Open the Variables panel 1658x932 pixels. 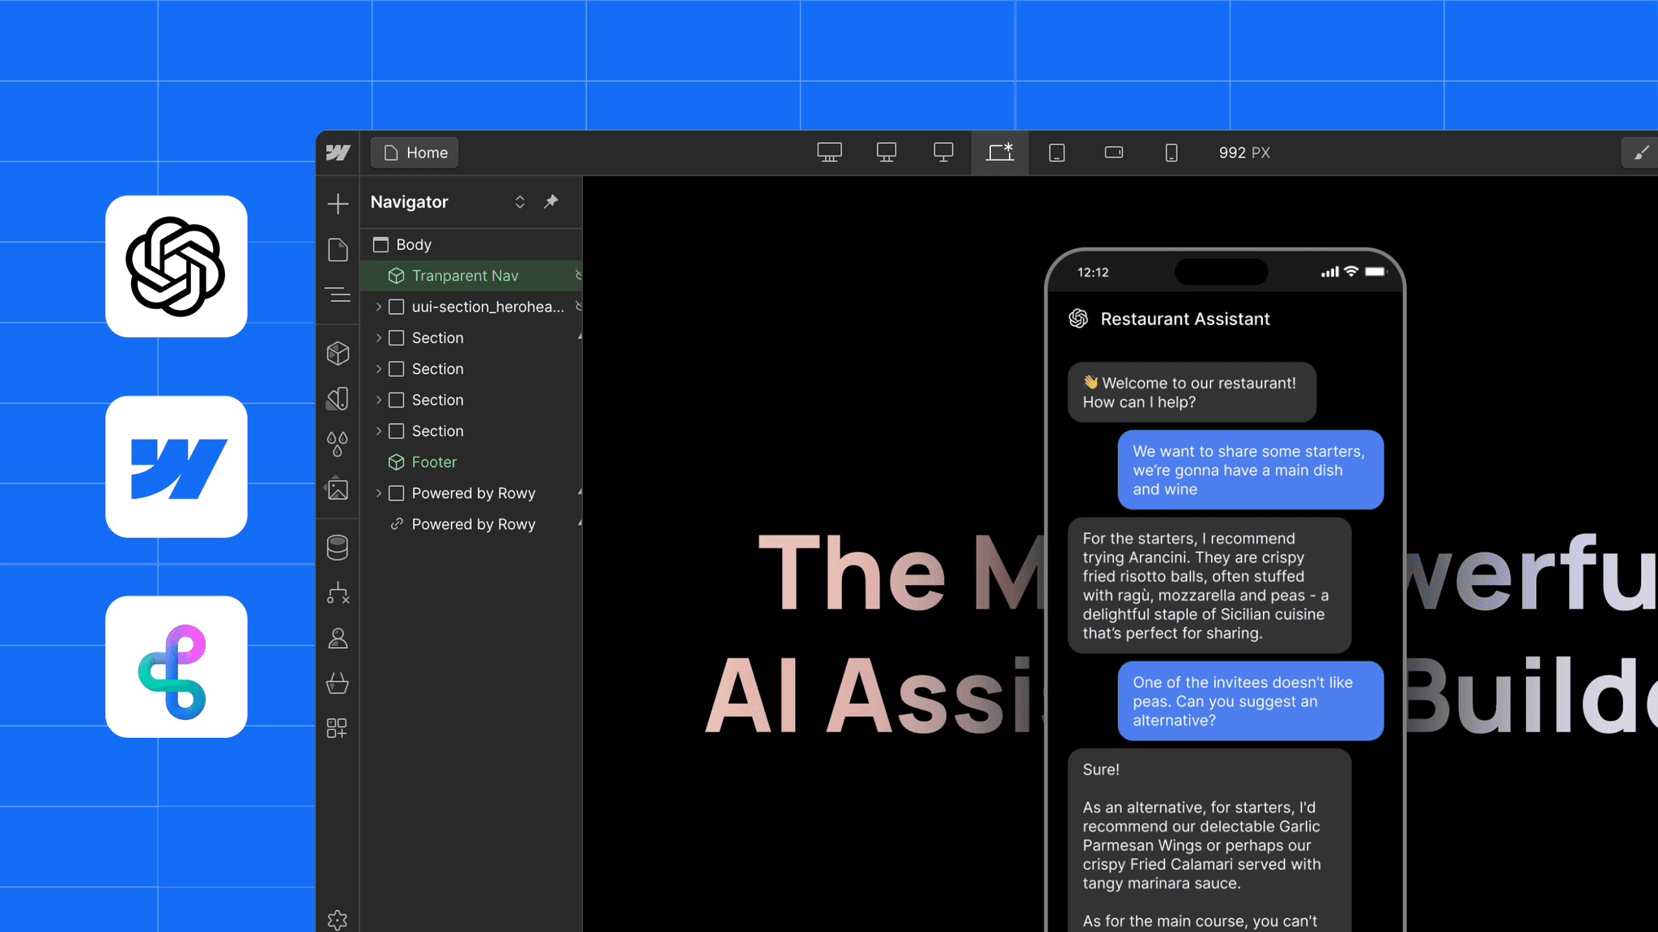coord(338,442)
